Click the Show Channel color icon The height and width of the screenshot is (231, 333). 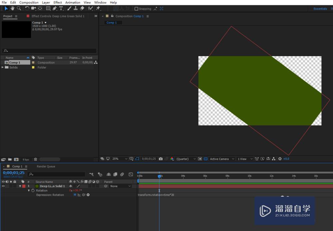[172, 159]
